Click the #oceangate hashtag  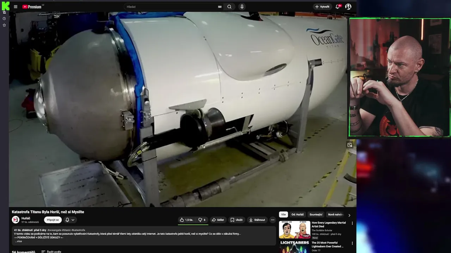(x=54, y=230)
